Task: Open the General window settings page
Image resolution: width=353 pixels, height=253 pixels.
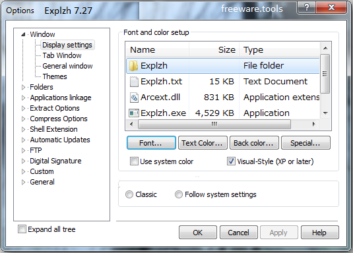Action: tap(67, 66)
